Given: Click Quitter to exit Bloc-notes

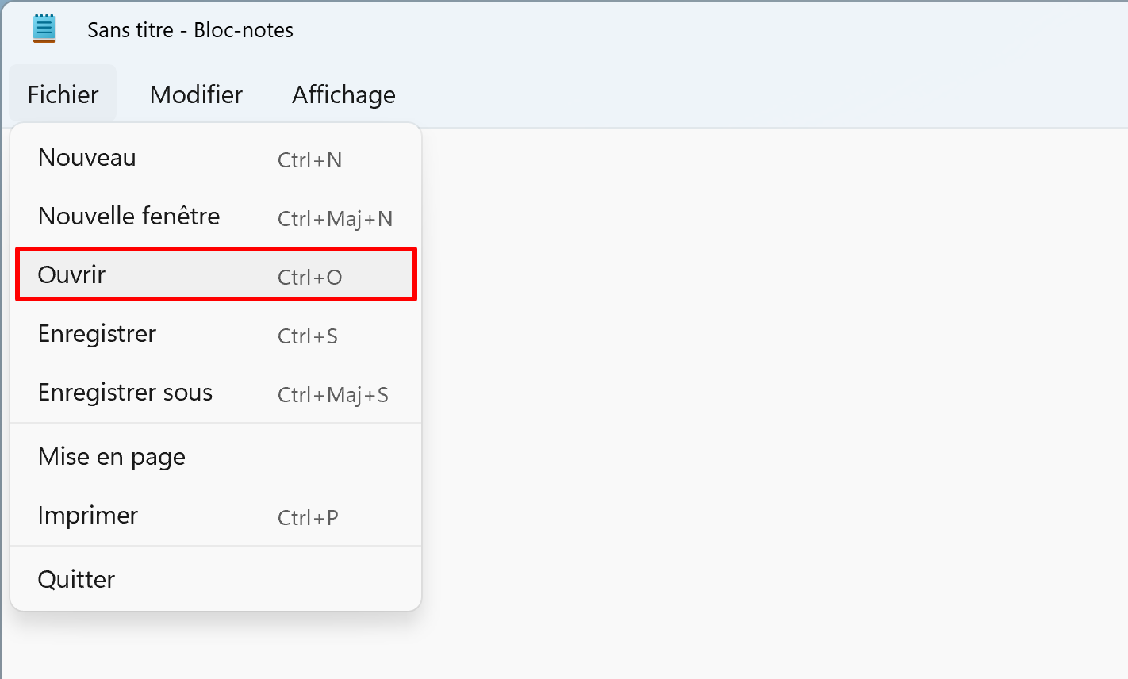Looking at the screenshot, I should 216,580.
